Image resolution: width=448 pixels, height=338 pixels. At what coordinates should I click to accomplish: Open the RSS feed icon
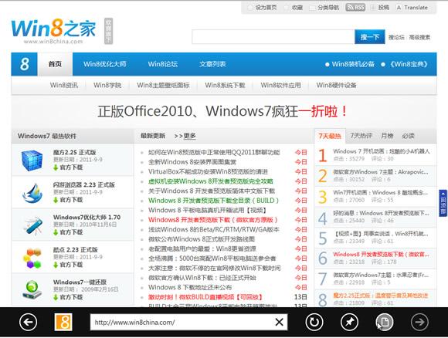coord(355,8)
